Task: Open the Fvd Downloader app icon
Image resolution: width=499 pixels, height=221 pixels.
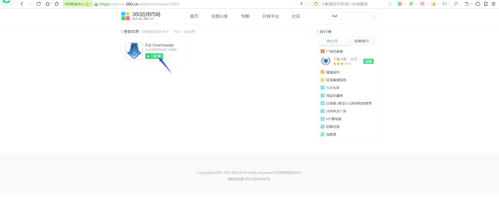Action: coord(134,51)
